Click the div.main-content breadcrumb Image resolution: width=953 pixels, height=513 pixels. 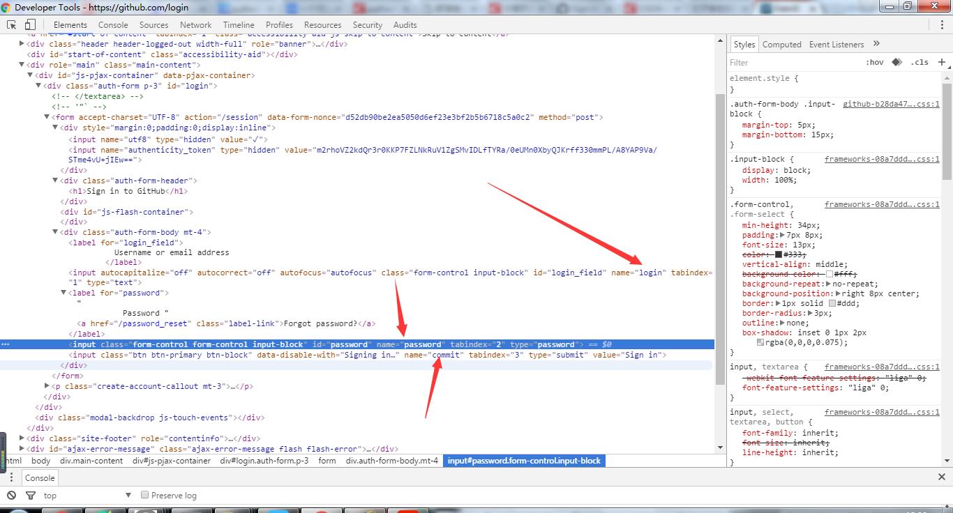click(91, 461)
